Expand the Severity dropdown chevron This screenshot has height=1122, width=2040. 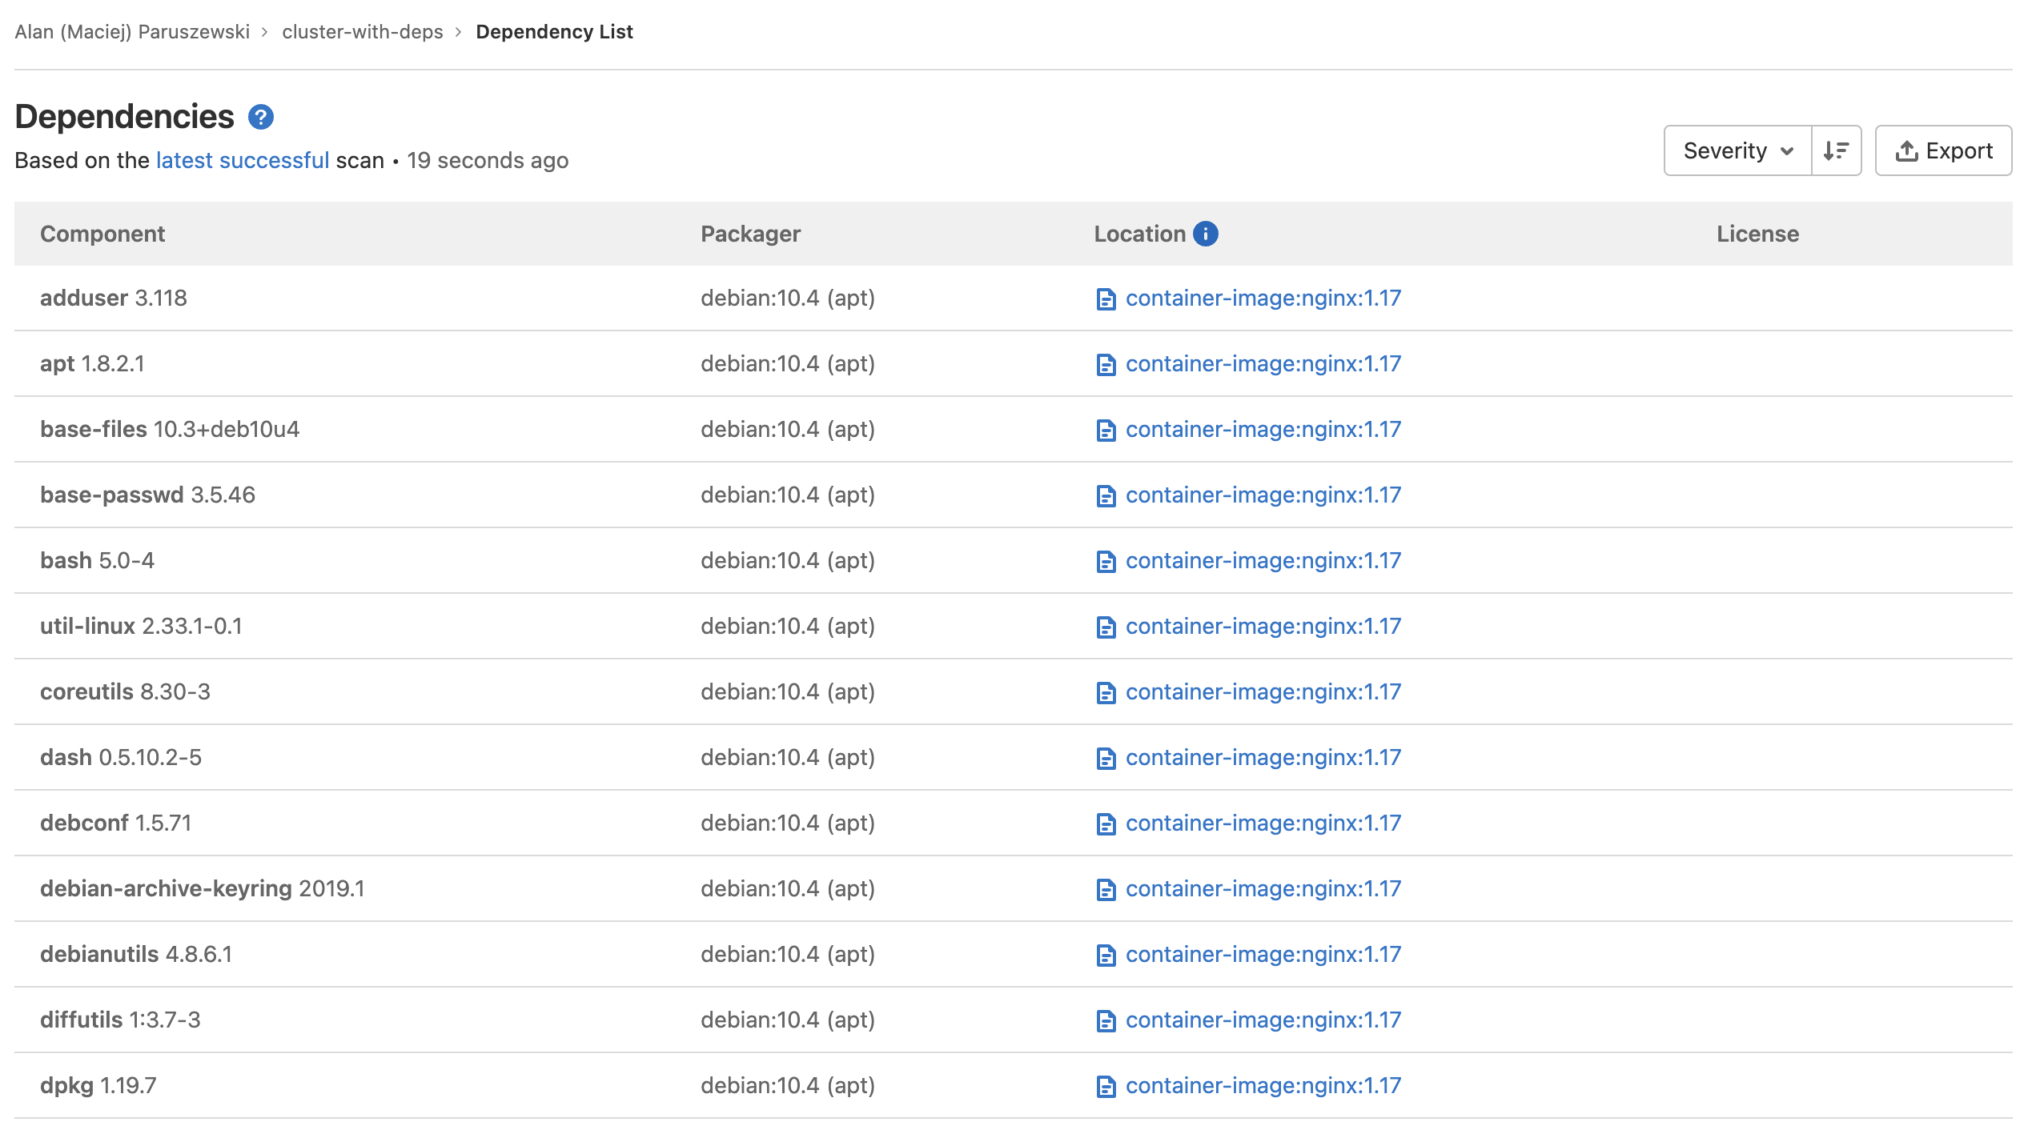(x=1787, y=150)
